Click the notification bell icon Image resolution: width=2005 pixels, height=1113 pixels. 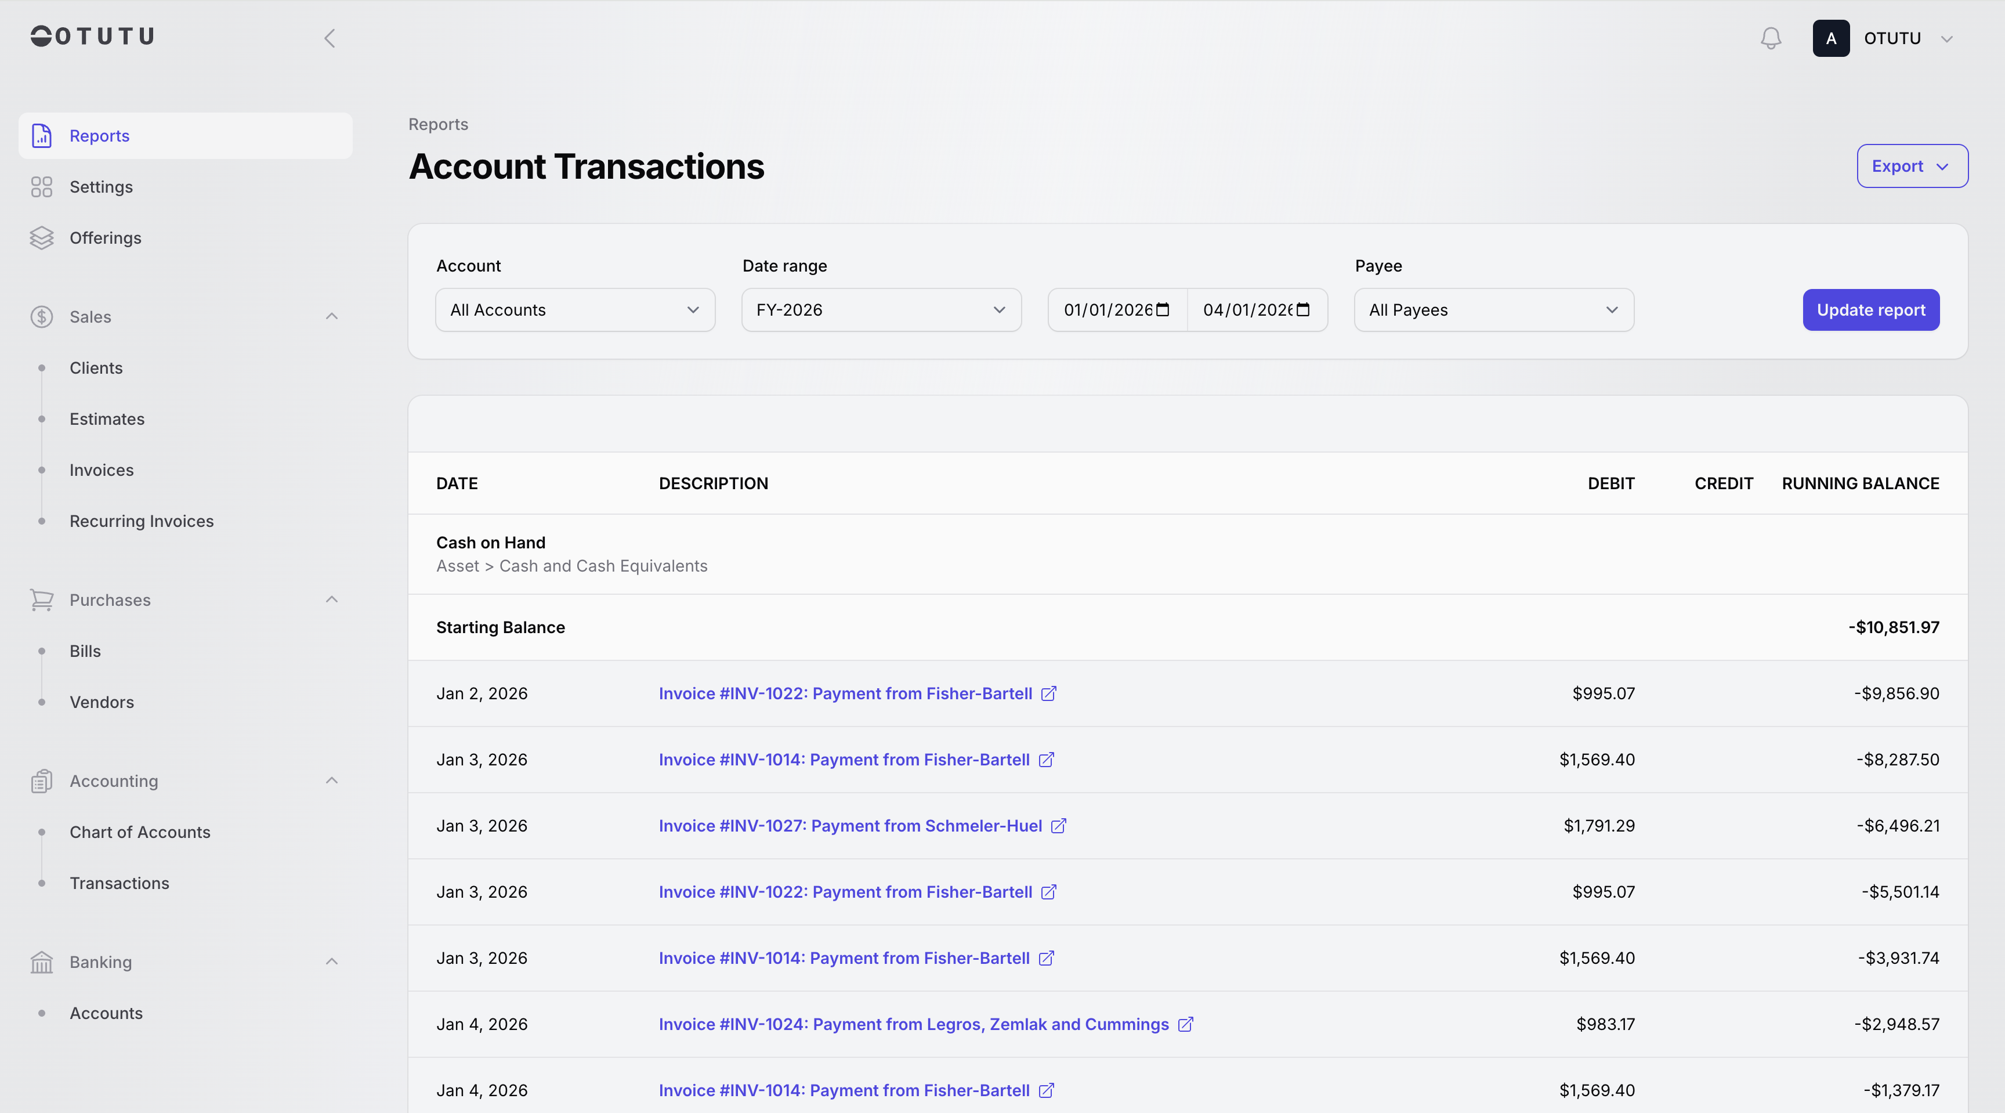point(1771,38)
